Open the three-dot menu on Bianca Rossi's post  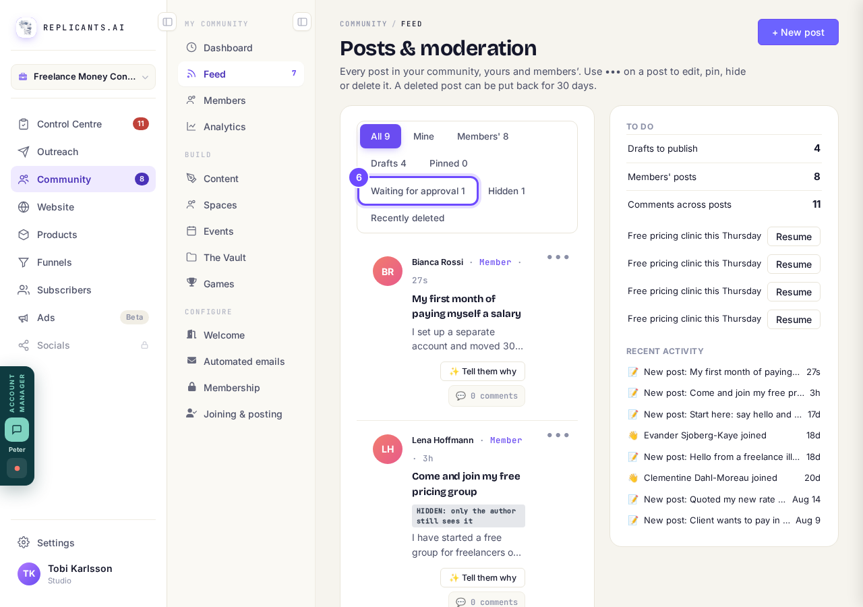(x=558, y=257)
